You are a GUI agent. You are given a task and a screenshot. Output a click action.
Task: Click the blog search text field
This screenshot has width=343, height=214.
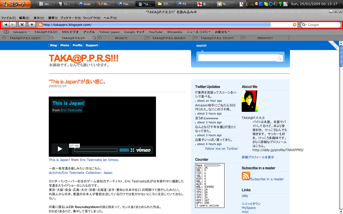tap(237, 58)
